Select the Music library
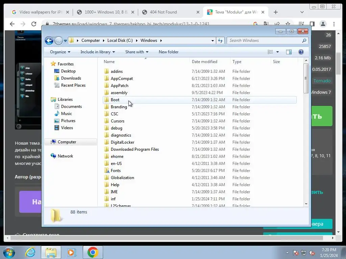The height and width of the screenshot is (259, 346). point(66,114)
